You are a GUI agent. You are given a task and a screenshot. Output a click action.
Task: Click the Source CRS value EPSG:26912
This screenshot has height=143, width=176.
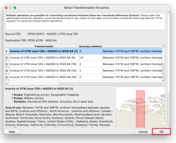pos(53,34)
